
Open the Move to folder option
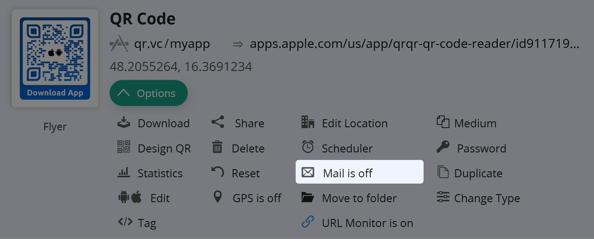point(359,198)
